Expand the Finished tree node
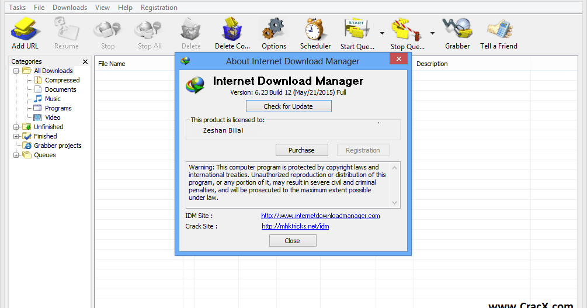This screenshot has width=587, height=308. (16, 136)
